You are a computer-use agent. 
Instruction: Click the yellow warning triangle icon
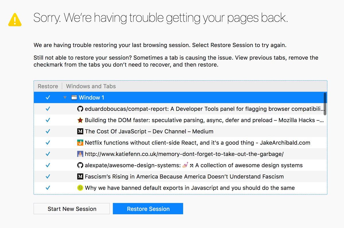coord(15,19)
